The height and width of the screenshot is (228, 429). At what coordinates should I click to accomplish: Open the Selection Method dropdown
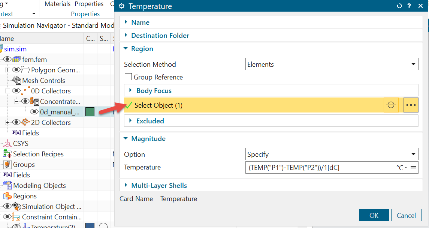pyautogui.click(x=332, y=64)
